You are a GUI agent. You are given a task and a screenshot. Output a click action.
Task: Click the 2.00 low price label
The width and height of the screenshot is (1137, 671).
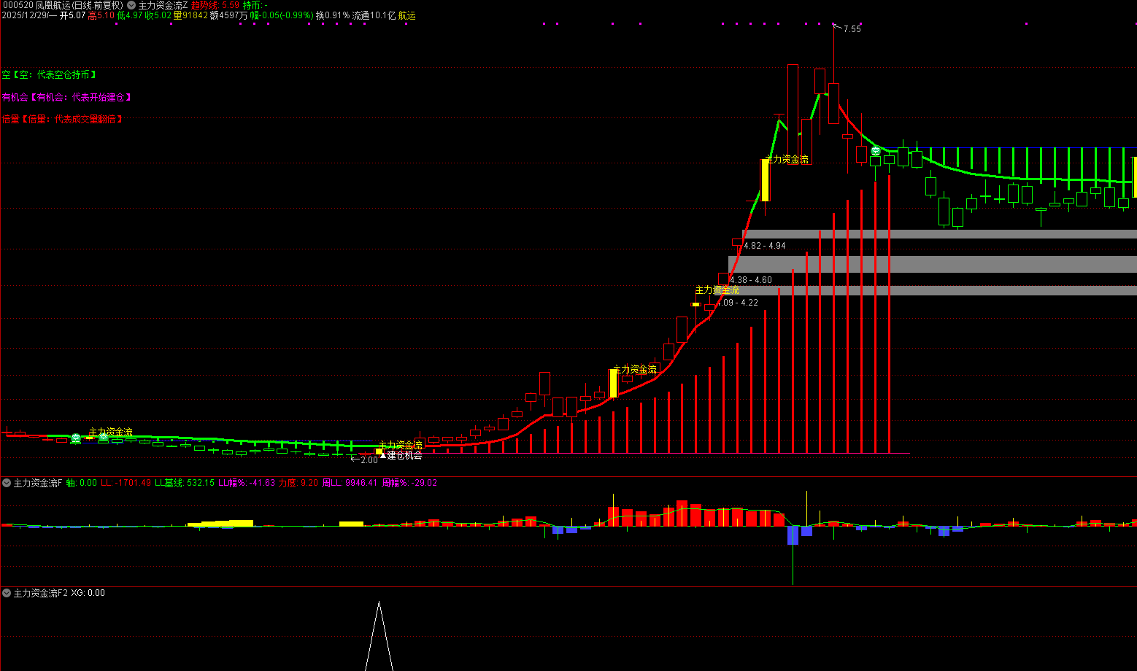click(369, 460)
